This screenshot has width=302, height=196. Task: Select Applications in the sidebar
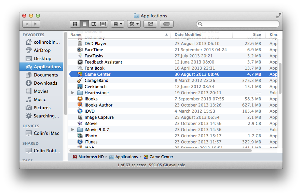coord(41,67)
